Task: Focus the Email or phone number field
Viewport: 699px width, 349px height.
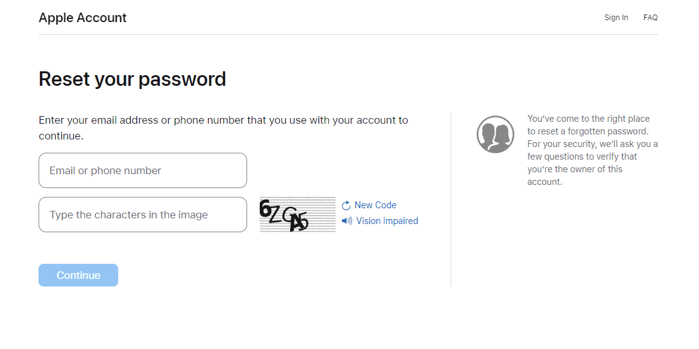Action: tap(143, 170)
